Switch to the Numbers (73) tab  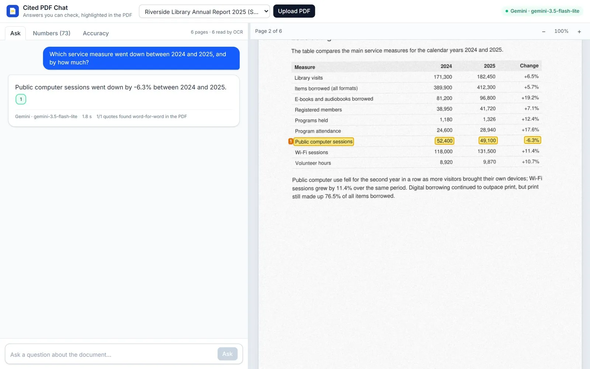coord(52,33)
